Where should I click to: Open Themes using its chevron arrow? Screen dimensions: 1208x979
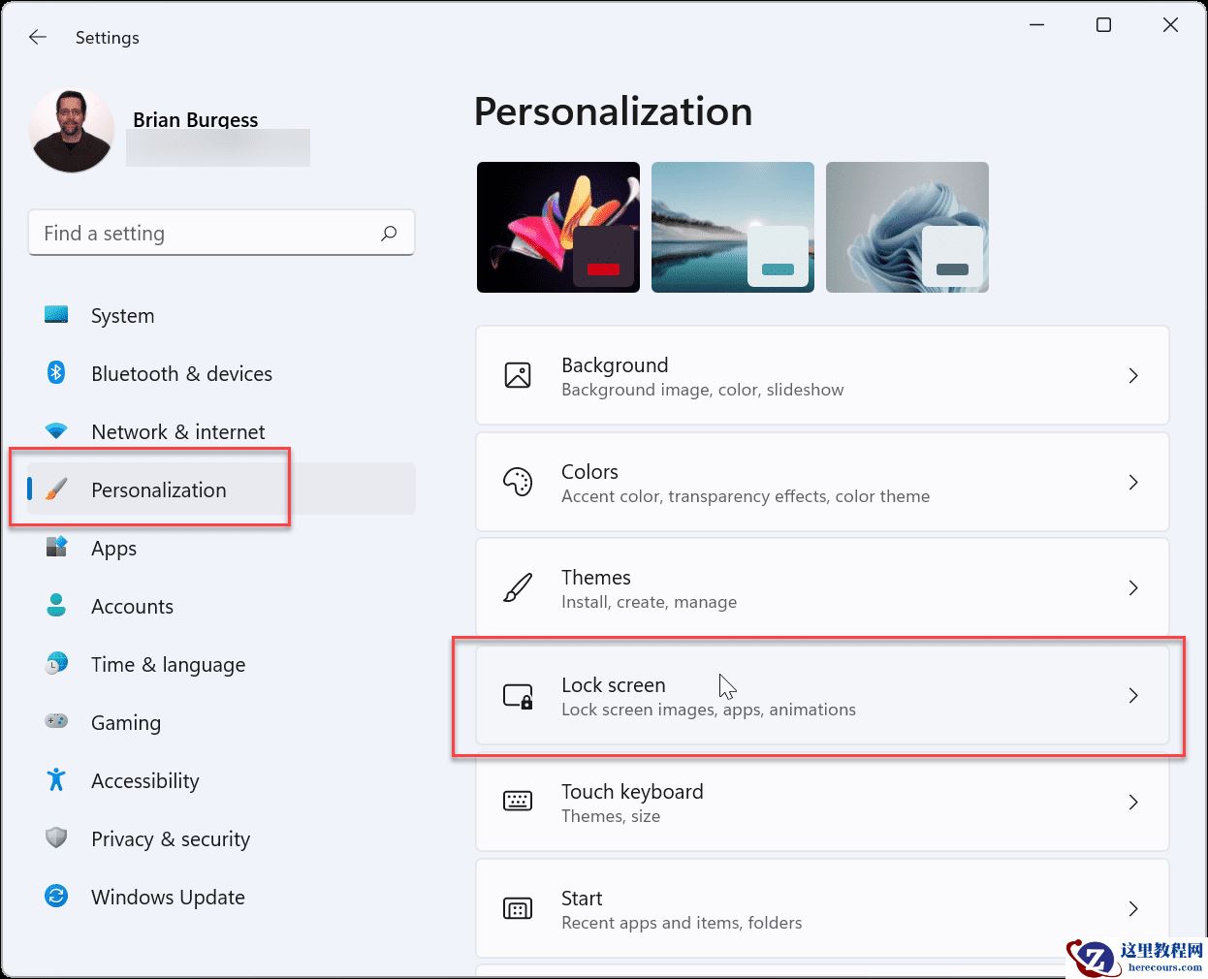click(x=1132, y=588)
